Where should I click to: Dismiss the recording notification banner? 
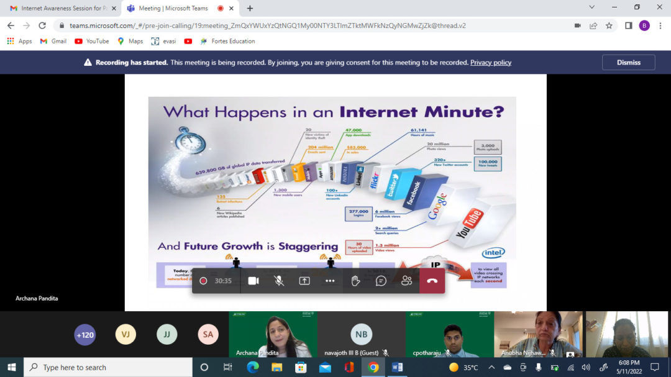click(628, 63)
